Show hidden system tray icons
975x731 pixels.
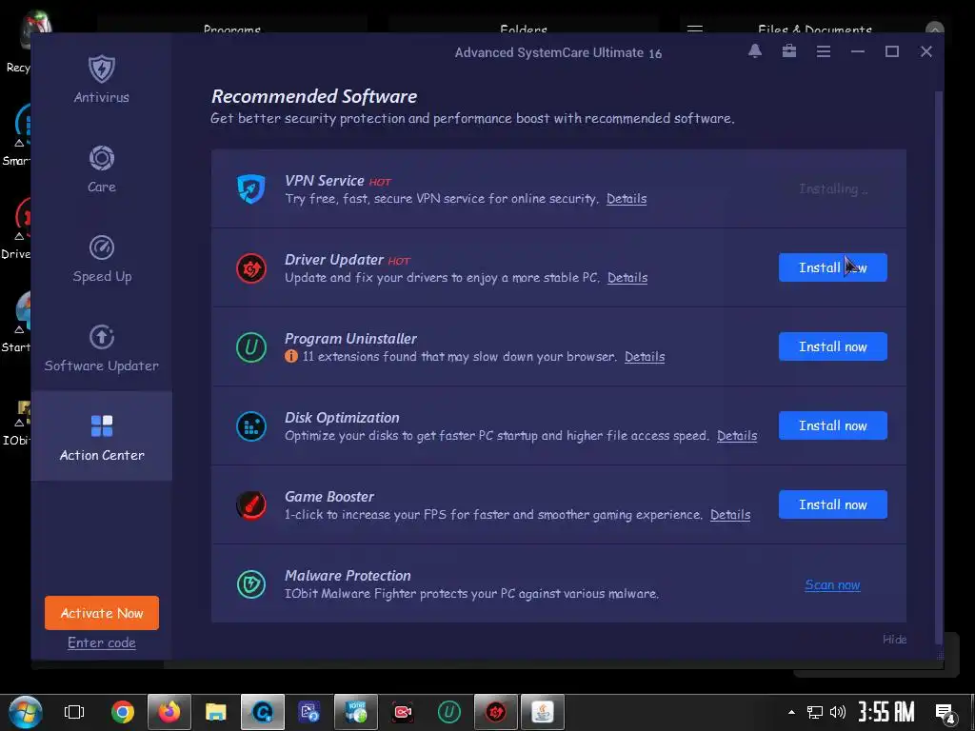(791, 712)
